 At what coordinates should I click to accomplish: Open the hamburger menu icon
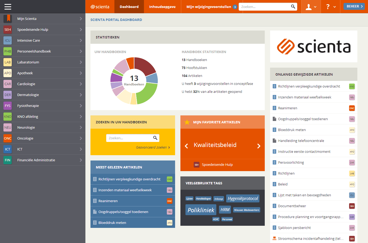[8, 7]
